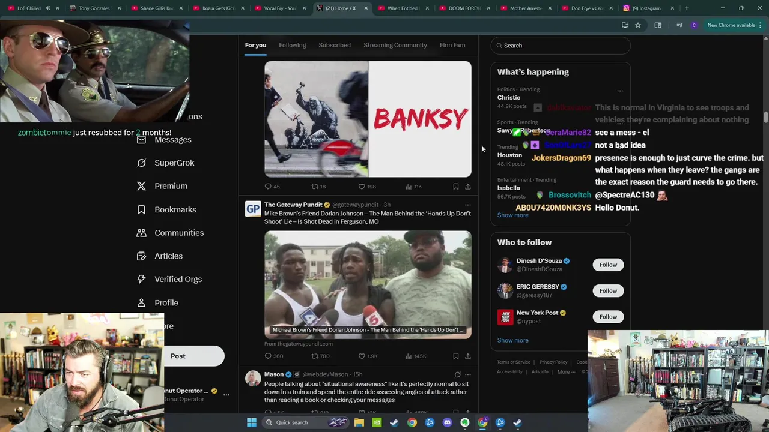Open the Chrome three-dot menu
Image resolution: width=769 pixels, height=432 pixels.
click(760, 25)
